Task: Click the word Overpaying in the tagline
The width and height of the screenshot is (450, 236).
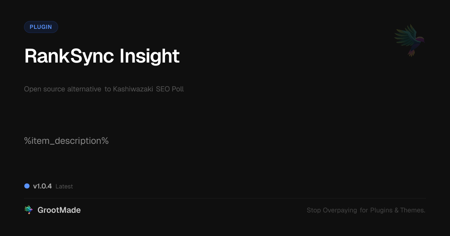Action: coord(340,210)
